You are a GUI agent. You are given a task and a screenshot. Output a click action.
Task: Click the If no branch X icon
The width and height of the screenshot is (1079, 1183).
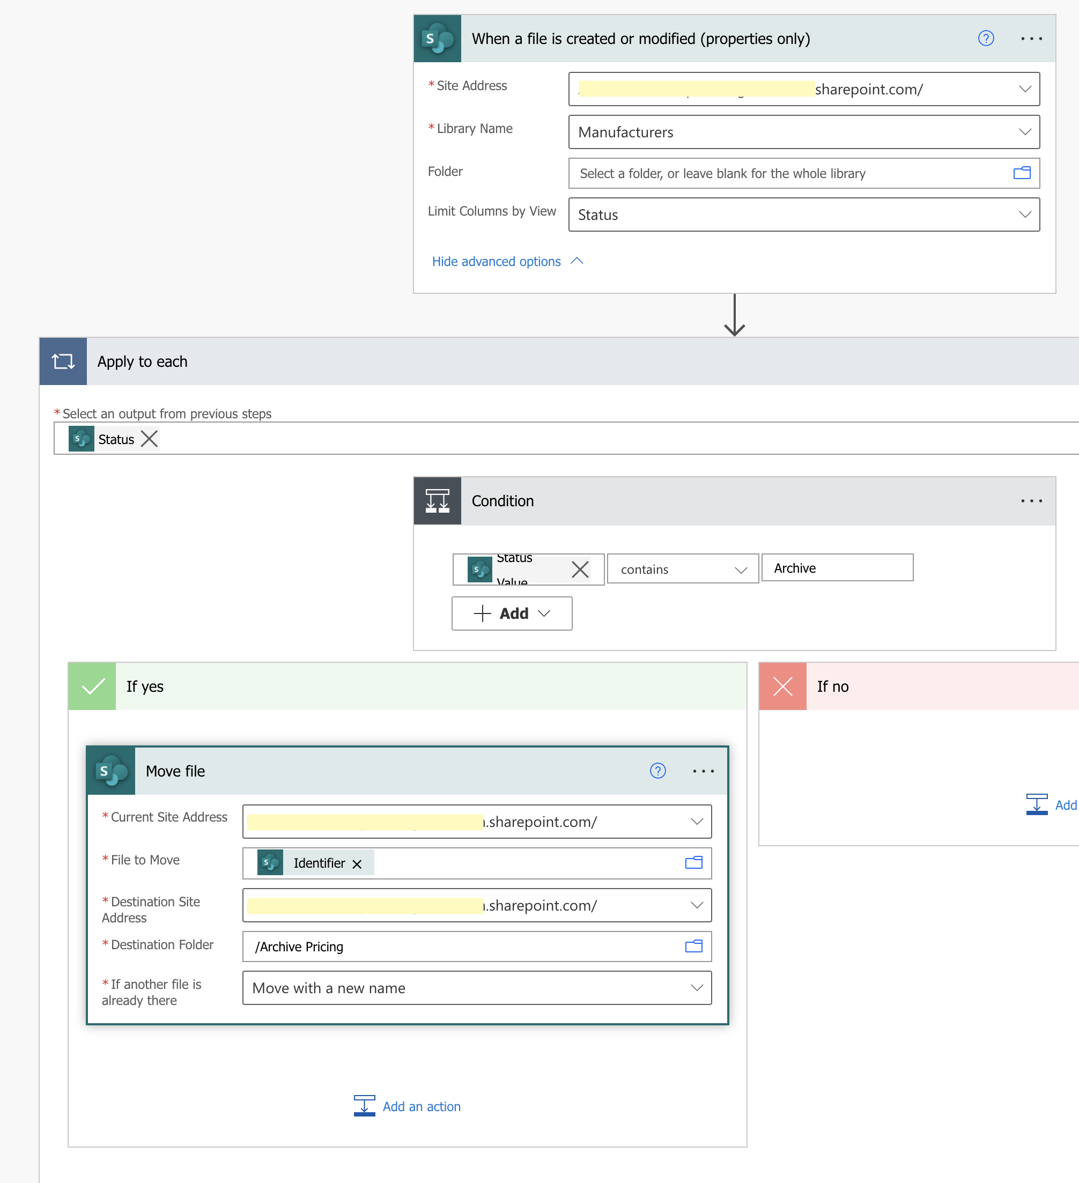tap(782, 686)
